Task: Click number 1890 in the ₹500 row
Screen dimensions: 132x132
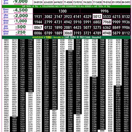Action: [x=58, y=27]
